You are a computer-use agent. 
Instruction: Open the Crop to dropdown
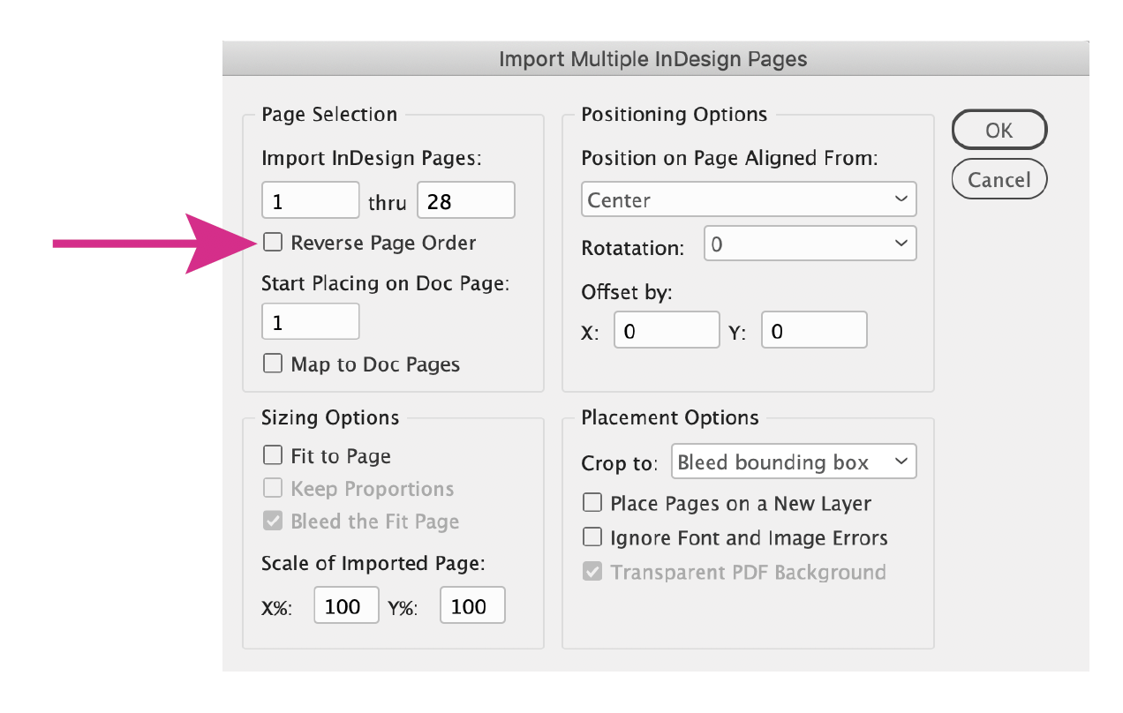[794, 462]
